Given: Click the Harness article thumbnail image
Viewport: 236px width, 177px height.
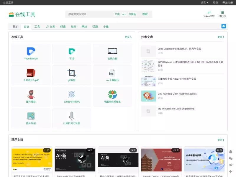Looking at the screenshot, I should (x=149, y=66).
